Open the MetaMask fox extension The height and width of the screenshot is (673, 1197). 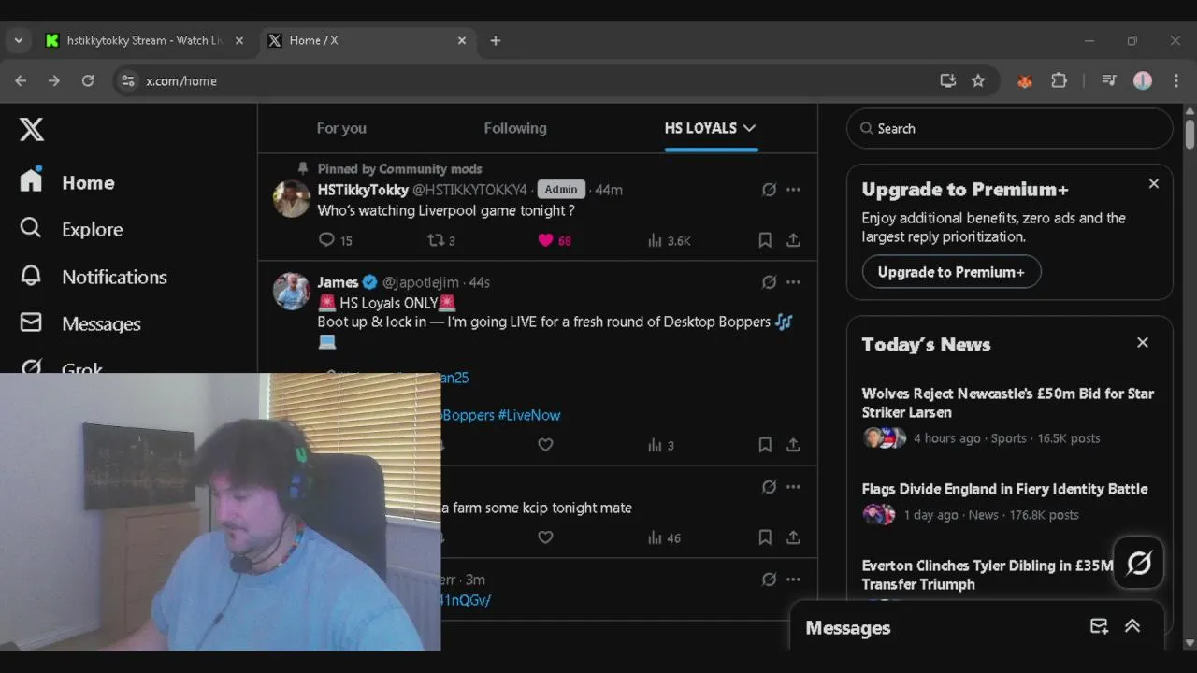(x=1025, y=81)
